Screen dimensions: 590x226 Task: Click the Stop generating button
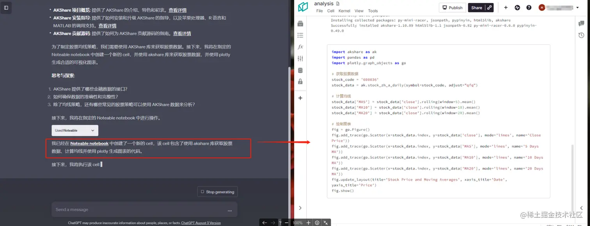[x=217, y=192]
